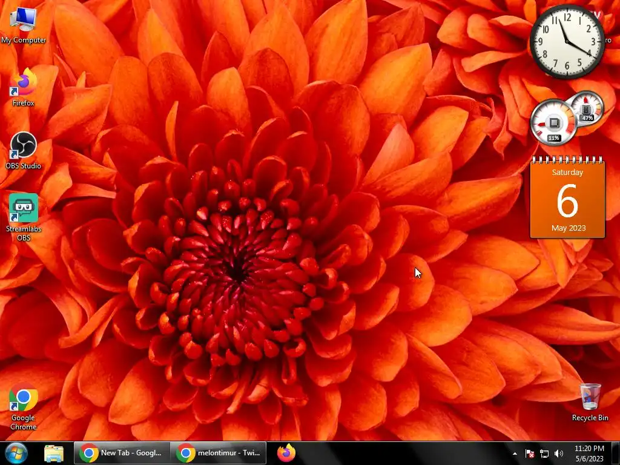This screenshot has width=620, height=465.
Task: Select the Google Chrome desktop shortcut
Action: click(x=24, y=406)
